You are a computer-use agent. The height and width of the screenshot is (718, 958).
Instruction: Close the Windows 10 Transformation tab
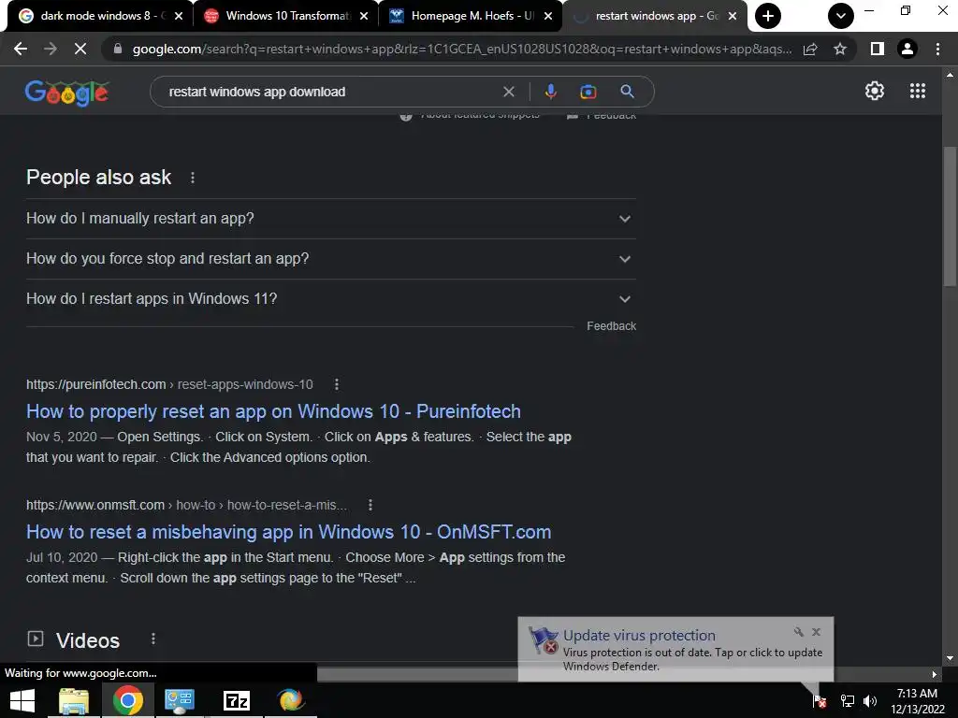[364, 16]
